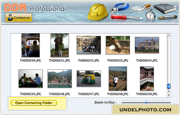This screenshot has height=115, width=180.
Task: Select the THD00241.JPG elephant thumbnail
Action: pyautogui.click(x=60, y=45)
